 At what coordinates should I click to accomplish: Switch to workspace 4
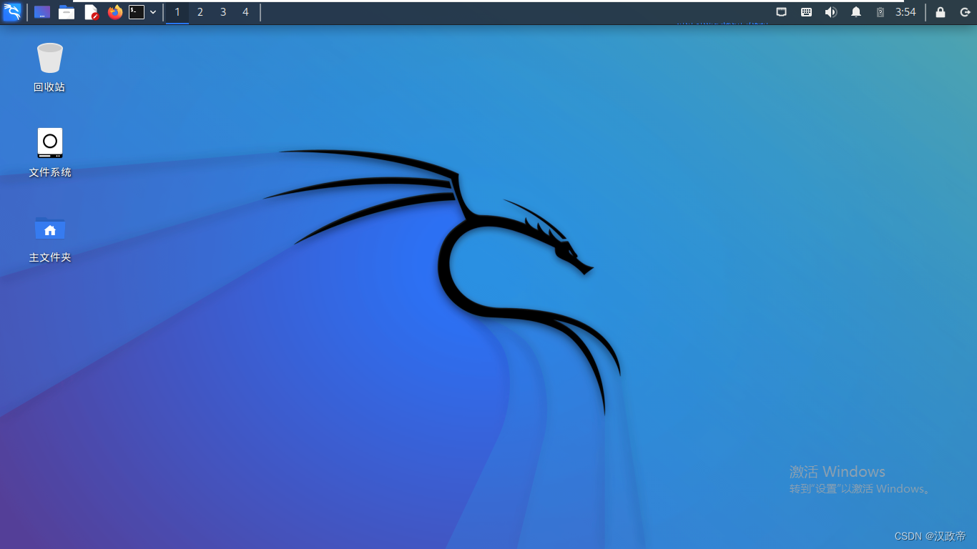[x=245, y=12]
